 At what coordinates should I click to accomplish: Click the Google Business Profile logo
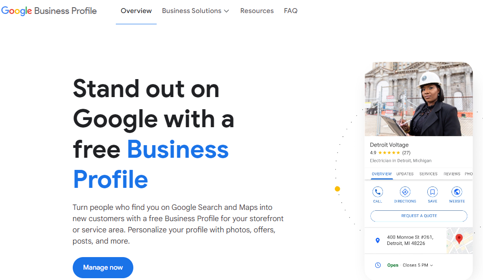[49, 11]
